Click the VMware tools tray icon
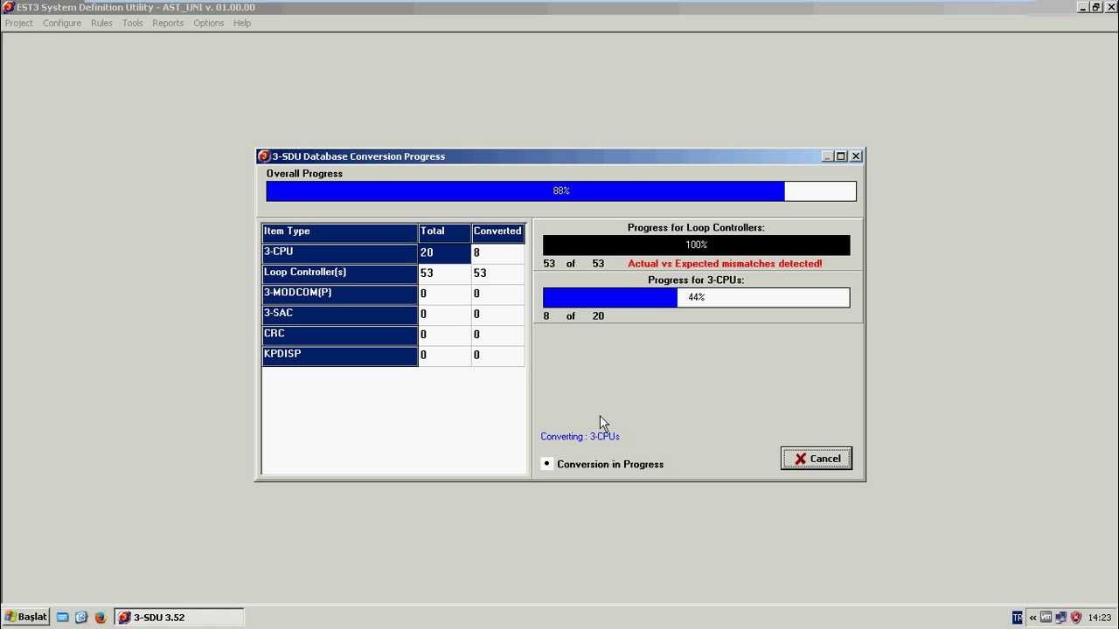1119x629 pixels. [1046, 618]
